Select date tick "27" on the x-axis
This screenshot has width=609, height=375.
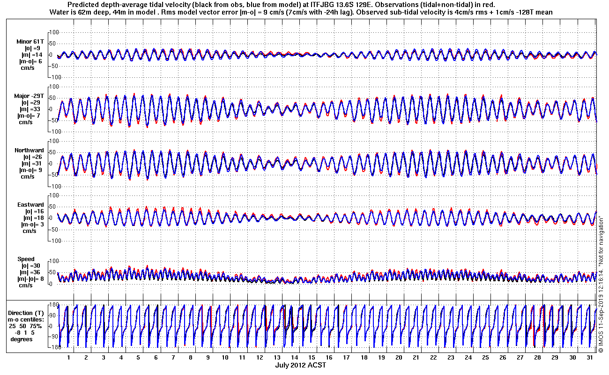tap(520, 358)
